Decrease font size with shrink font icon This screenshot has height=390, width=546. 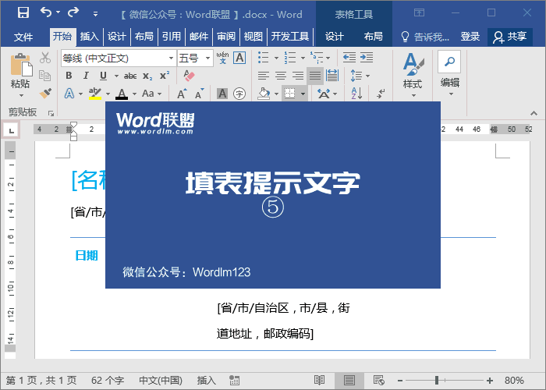click(x=199, y=94)
